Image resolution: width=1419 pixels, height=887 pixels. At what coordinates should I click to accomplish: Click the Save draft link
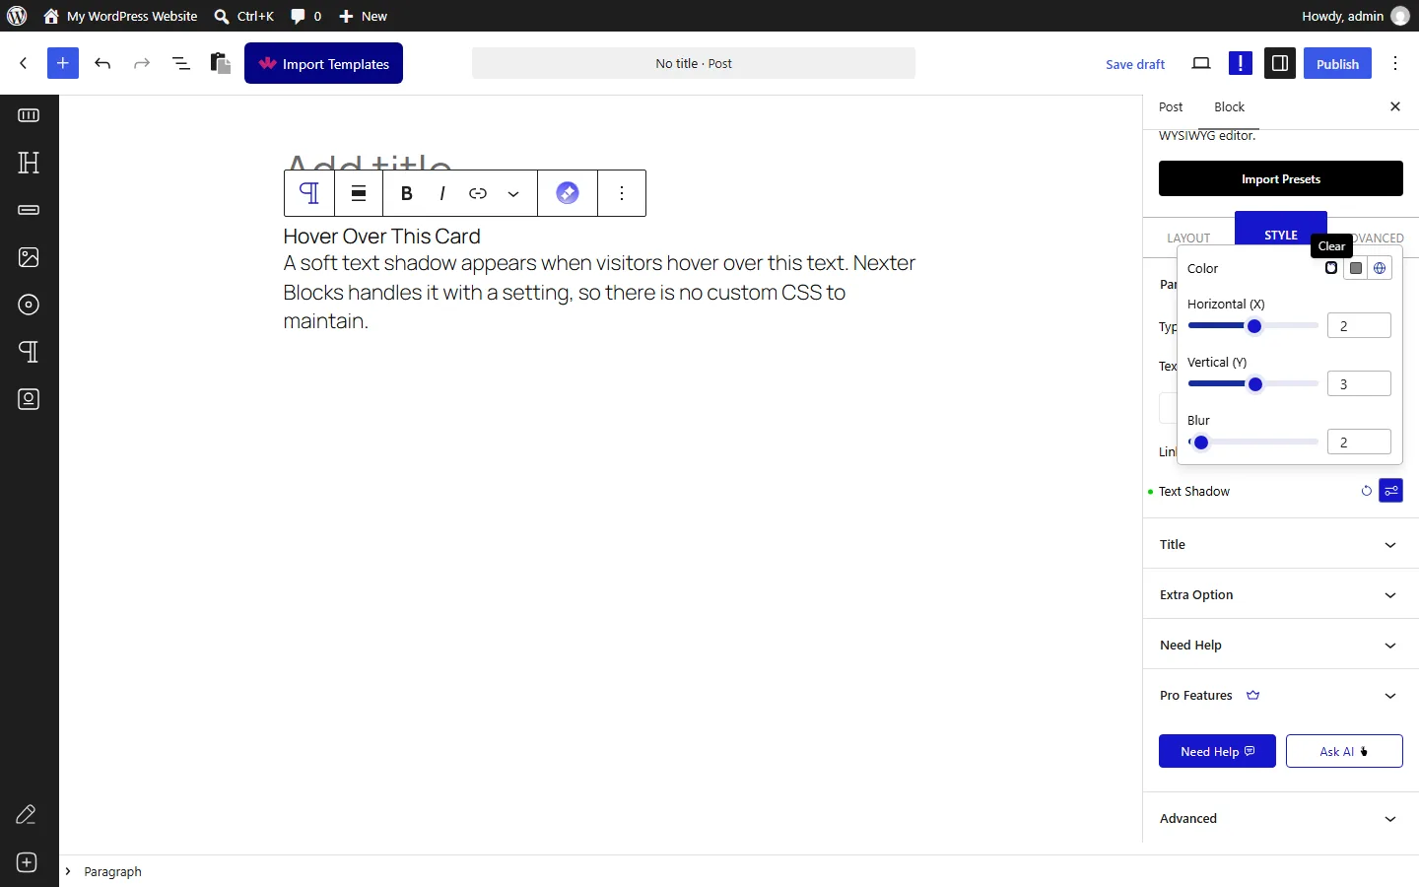point(1135,64)
